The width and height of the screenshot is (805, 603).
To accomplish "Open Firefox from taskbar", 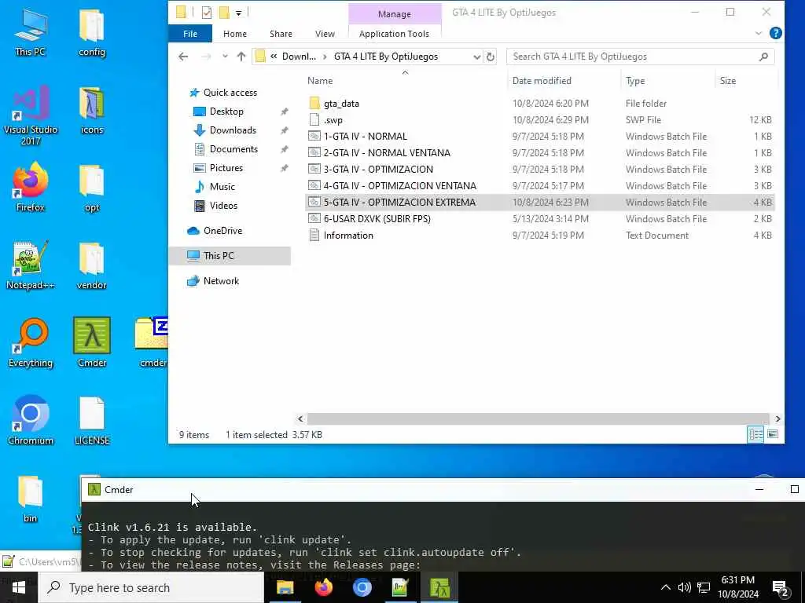I will [323, 587].
